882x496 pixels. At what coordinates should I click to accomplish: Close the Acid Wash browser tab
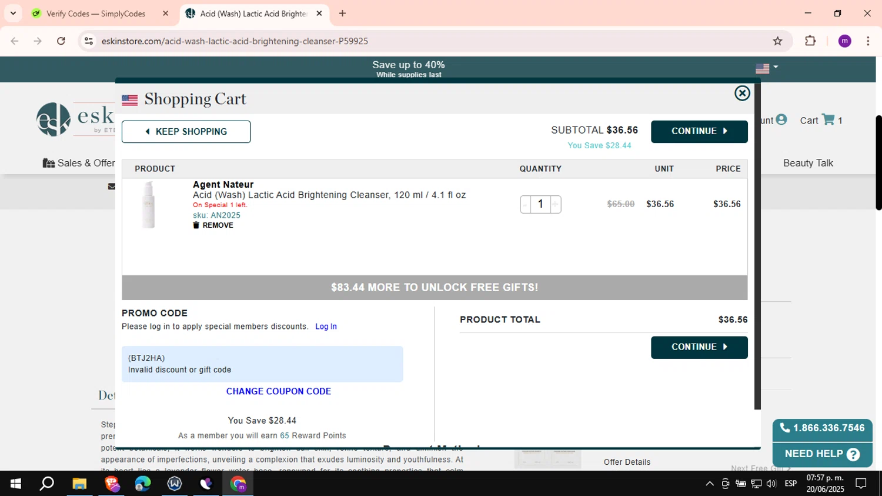319,14
